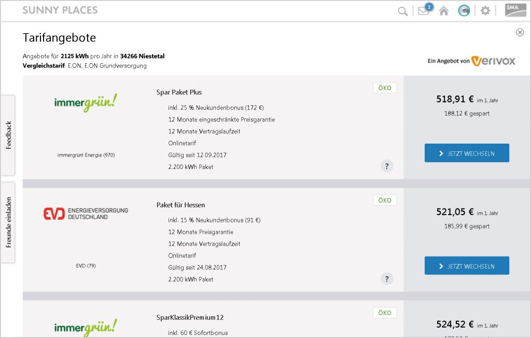Click the ÖKO badge on SparKlassikPremium12
The width and height of the screenshot is (531, 338).
[x=385, y=313]
